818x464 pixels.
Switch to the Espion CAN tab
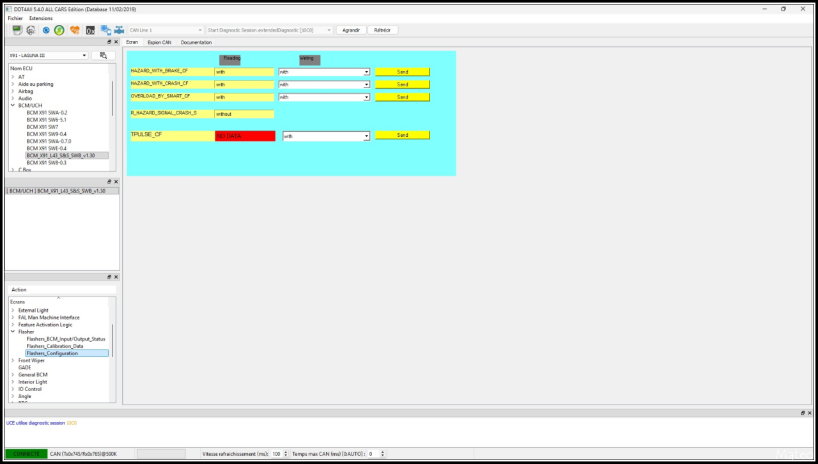pos(159,42)
